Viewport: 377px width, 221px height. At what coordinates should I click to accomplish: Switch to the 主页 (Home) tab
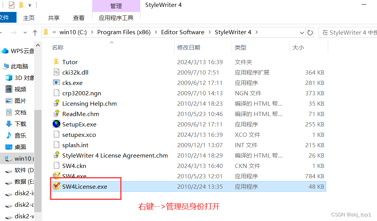pos(28,18)
